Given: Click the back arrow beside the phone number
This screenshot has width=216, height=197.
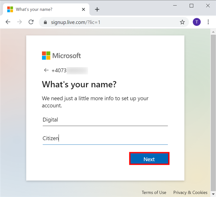Looking at the screenshot, I should pos(46,70).
